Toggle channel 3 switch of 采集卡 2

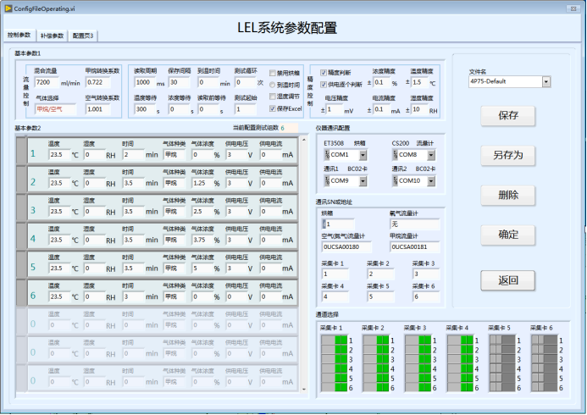tap(376, 359)
